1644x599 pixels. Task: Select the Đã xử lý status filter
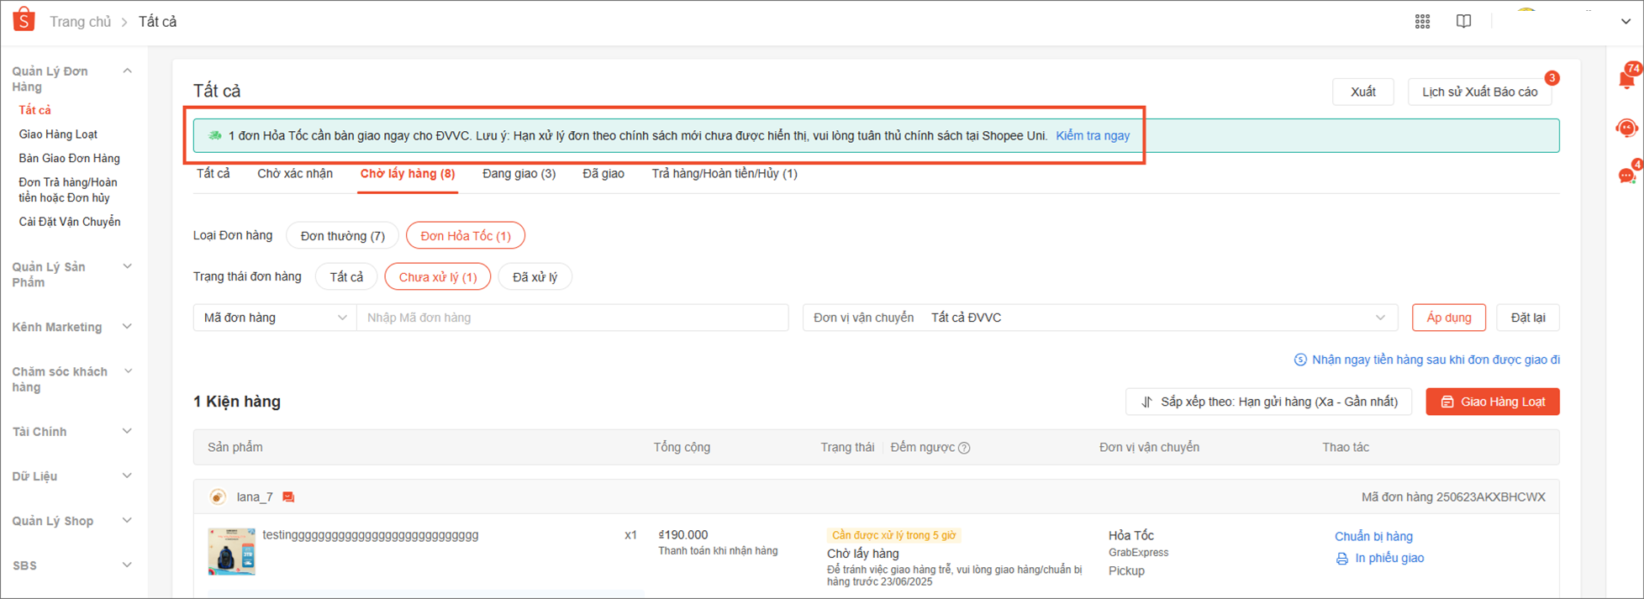[x=535, y=277]
